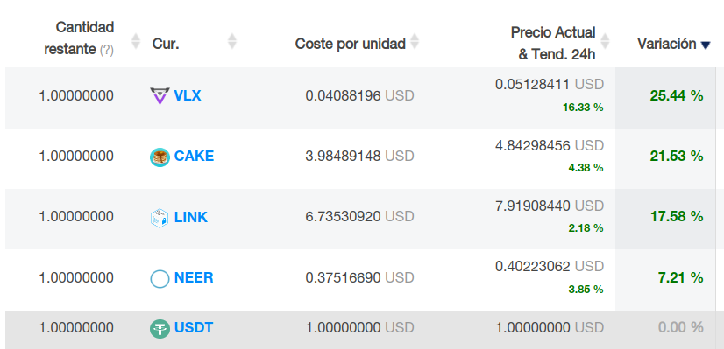This screenshot has width=724, height=349.
Task: Click the Coste por unidad column header
Action: click(350, 44)
